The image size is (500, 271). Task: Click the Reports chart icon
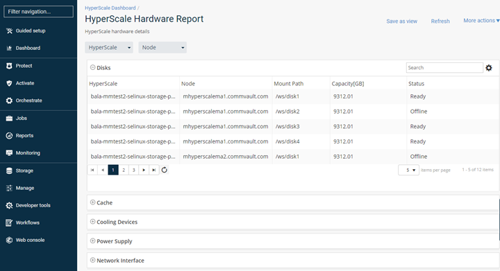(x=9, y=136)
